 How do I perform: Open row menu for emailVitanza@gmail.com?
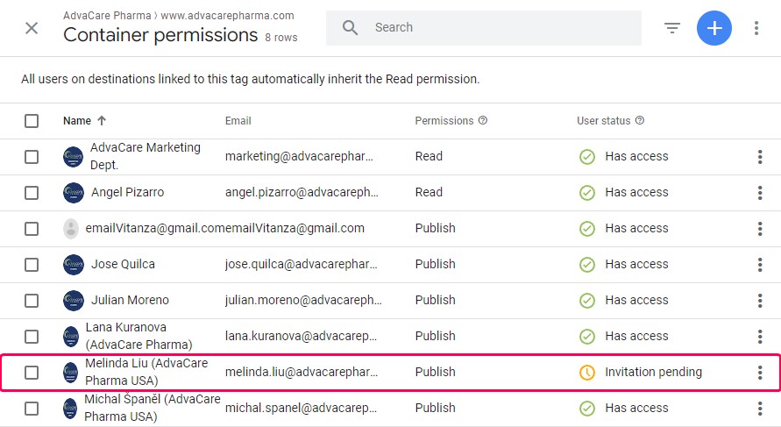point(760,229)
